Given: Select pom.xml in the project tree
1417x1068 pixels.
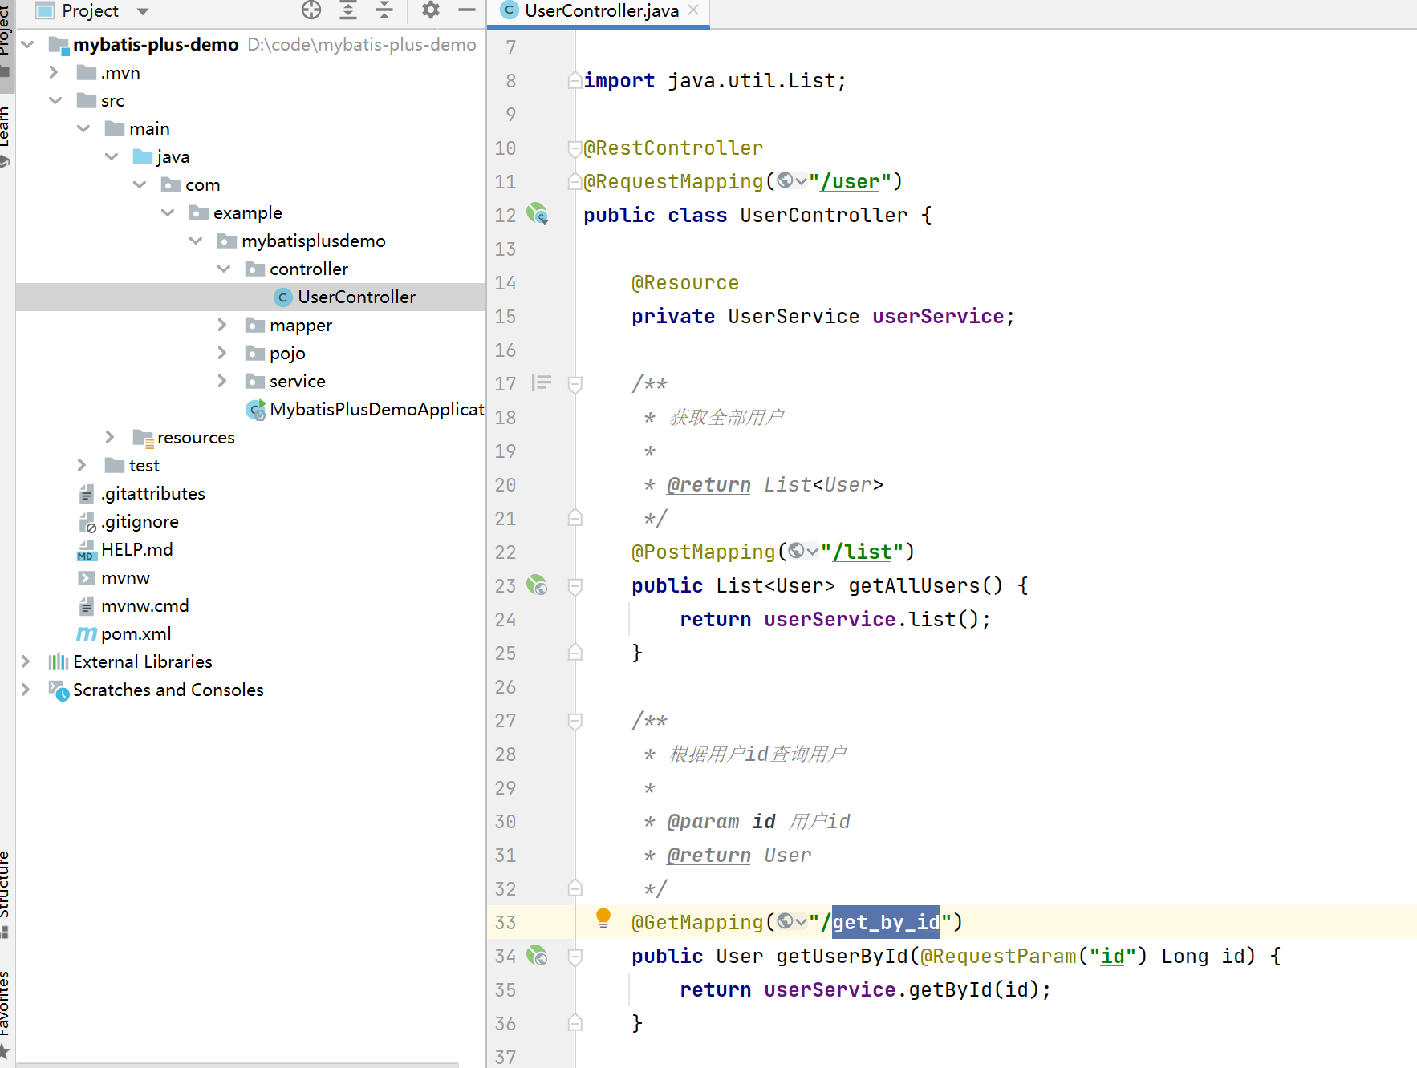Looking at the screenshot, I should (136, 633).
